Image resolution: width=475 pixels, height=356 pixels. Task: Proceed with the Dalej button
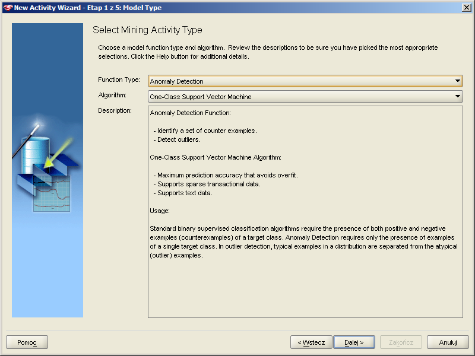click(x=354, y=342)
